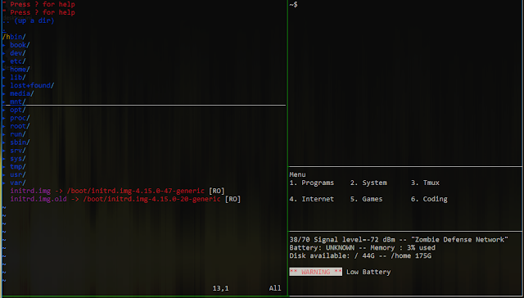Open the initrd.img.old symlink entry
The image size is (524, 298).
coord(125,199)
